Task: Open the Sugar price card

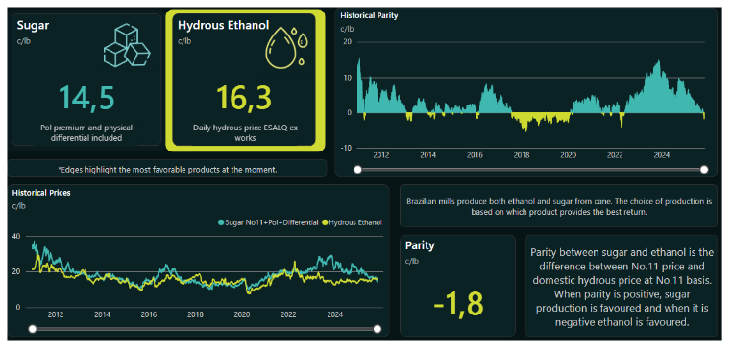Action: pyautogui.click(x=86, y=80)
